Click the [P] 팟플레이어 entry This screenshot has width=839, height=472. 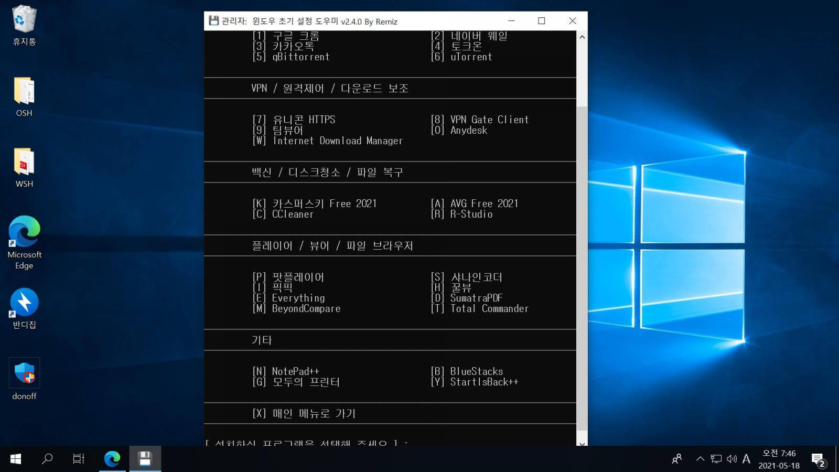[x=288, y=277]
